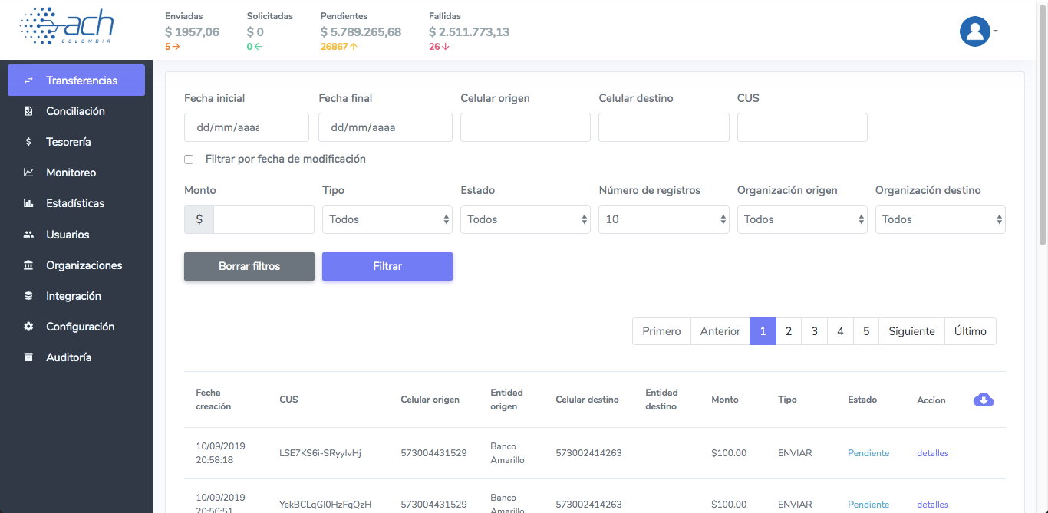
Task: Open the Transferencias menu item
Action: [x=76, y=81]
